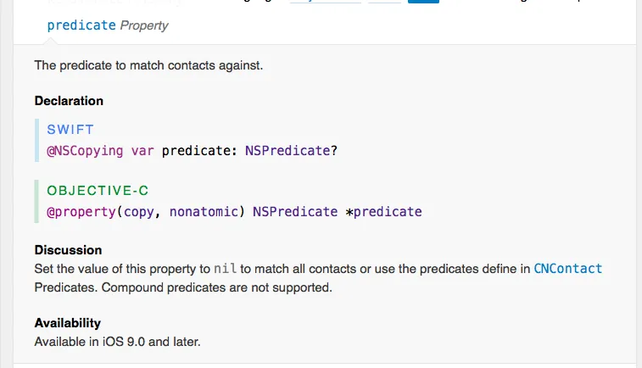This screenshot has width=642, height=368.
Task: Click "copy" in the Objective-C property attributes
Action: [139, 211]
